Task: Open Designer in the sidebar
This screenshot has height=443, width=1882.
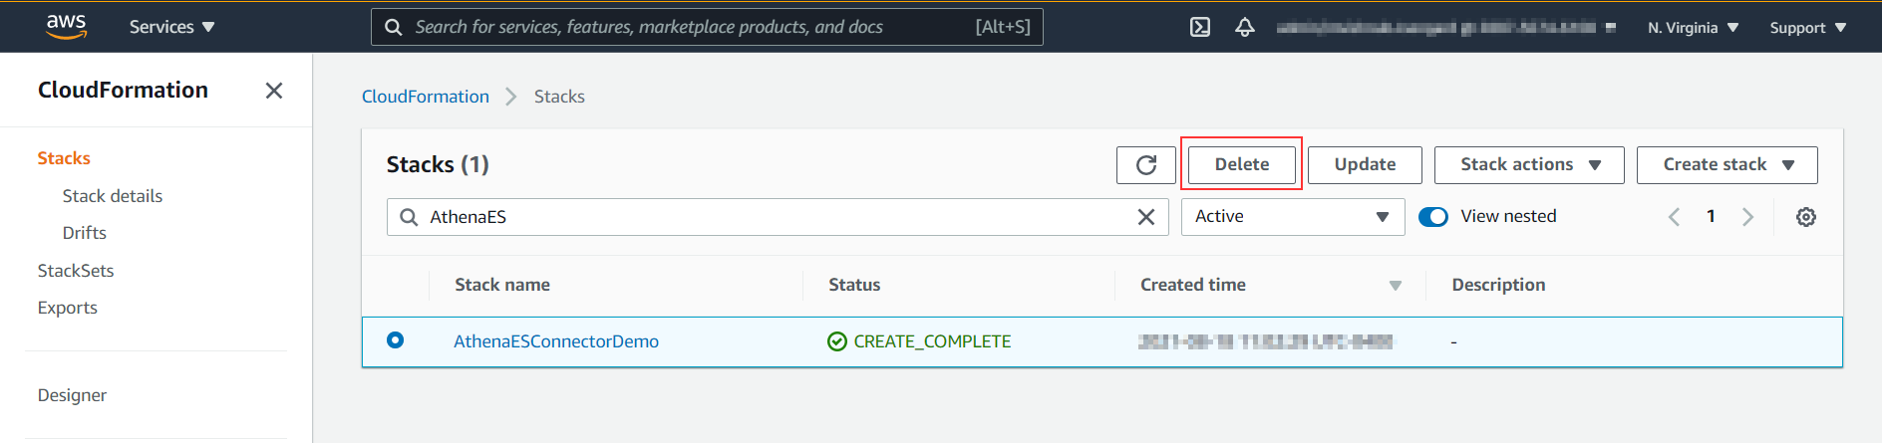Action: tap(72, 395)
